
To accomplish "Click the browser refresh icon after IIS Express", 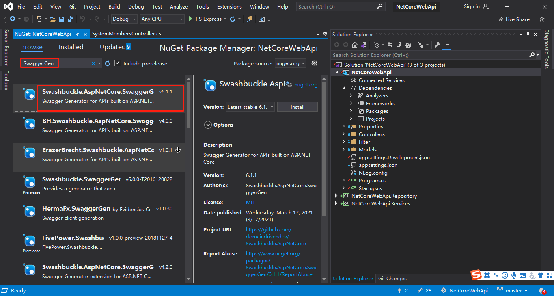I will point(233,19).
